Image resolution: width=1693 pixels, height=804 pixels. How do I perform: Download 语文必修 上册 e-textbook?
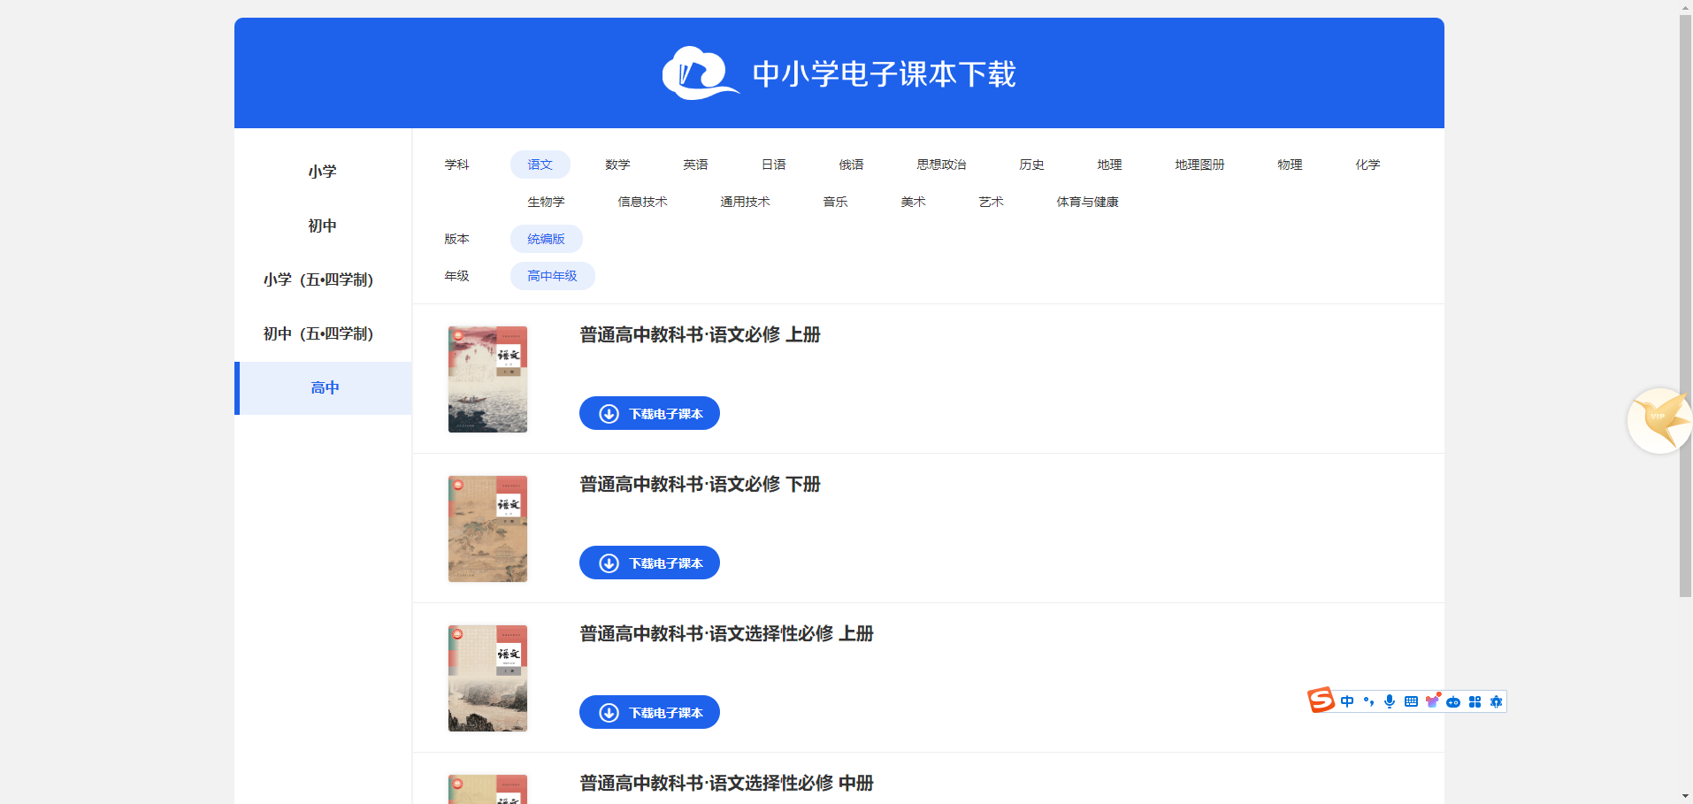tap(649, 413)
